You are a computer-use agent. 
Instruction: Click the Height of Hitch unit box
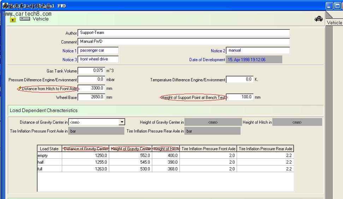(x=297, y=122)
